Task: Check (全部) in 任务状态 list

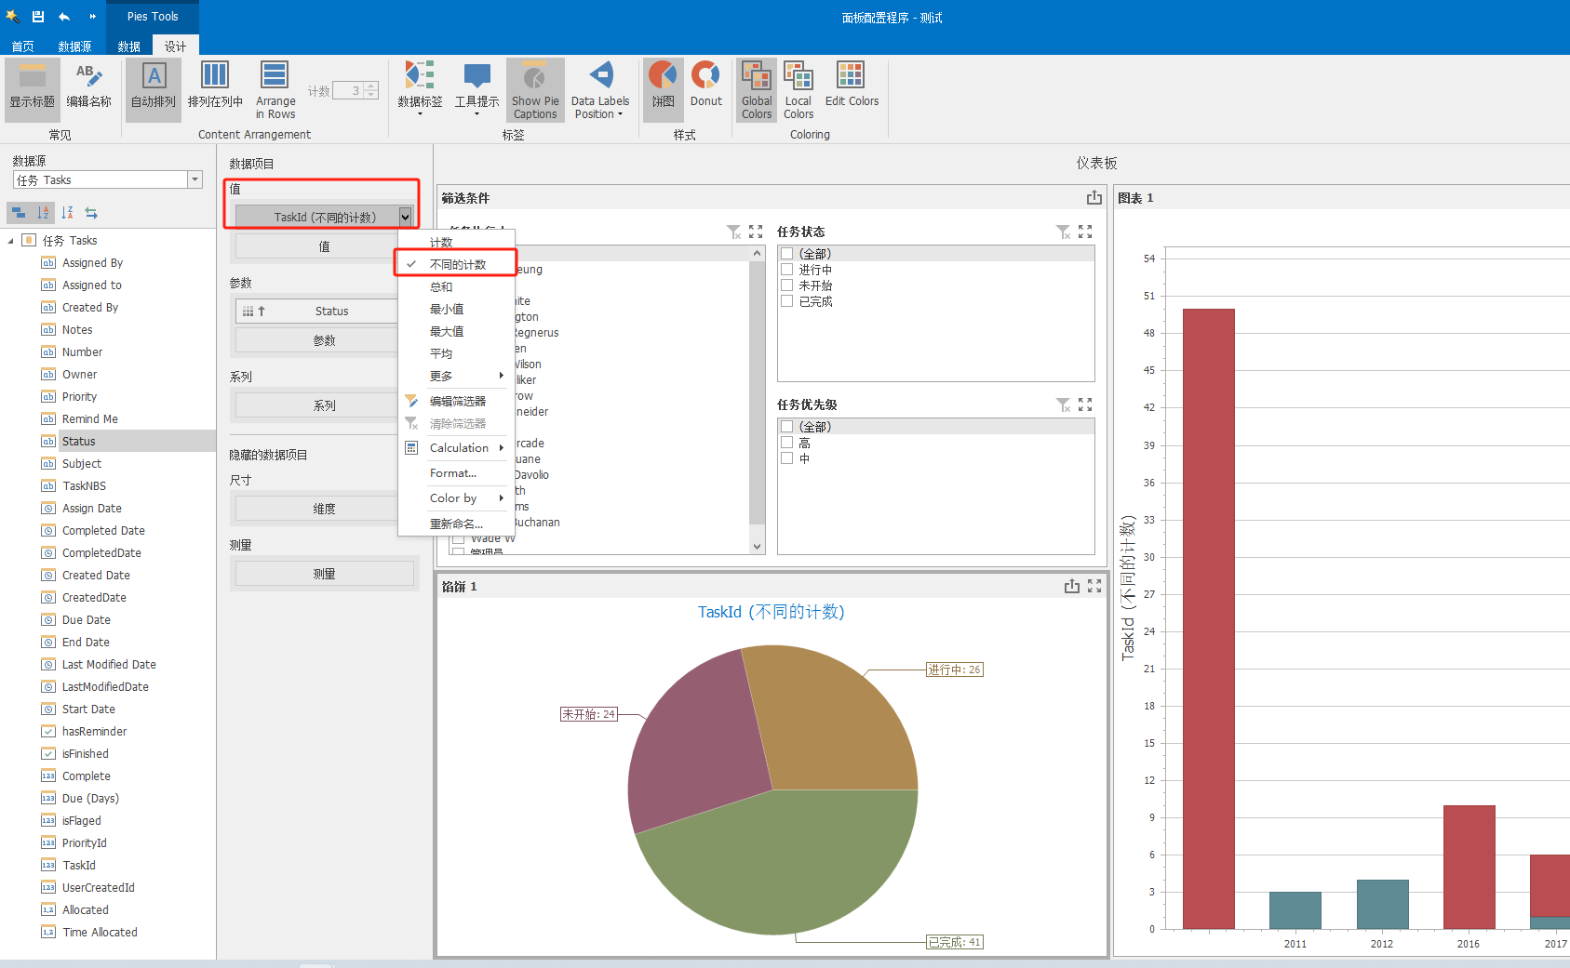Action: tap(786, 254)
